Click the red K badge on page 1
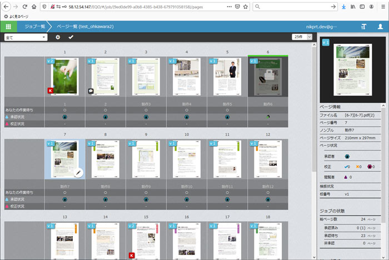 [50, 91]
